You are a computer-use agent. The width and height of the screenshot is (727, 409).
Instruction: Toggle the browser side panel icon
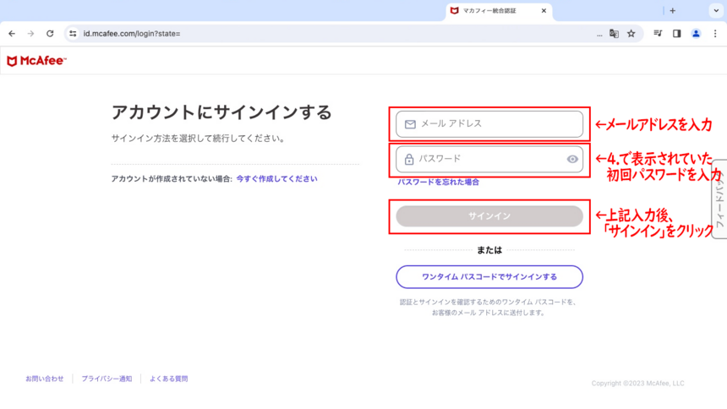point(677,34)
